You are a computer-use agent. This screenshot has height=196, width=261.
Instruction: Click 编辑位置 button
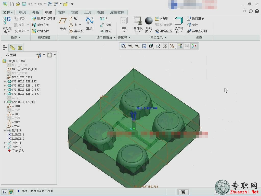pos(164,31)
